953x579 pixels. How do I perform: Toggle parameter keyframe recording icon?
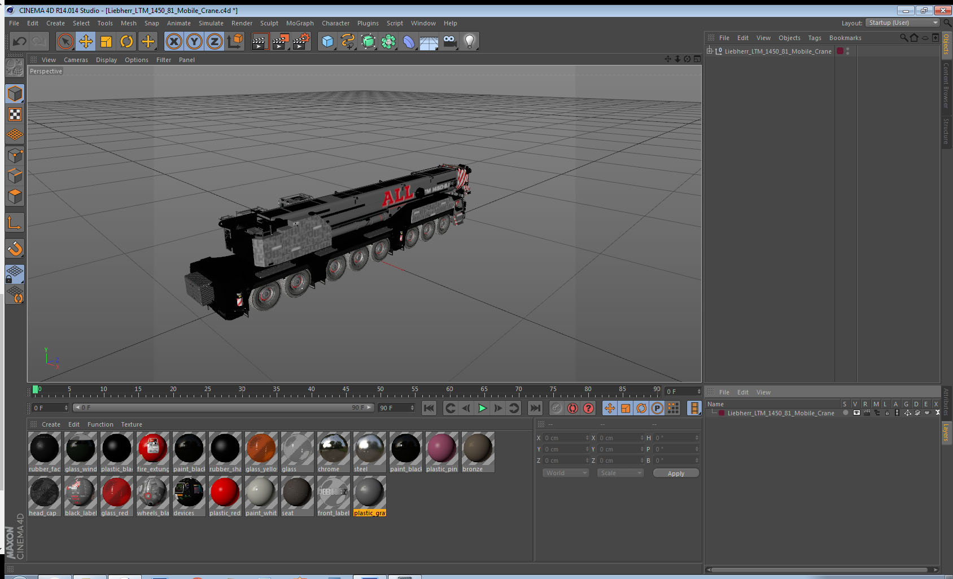pyautogui.click(x=657, y=408)
